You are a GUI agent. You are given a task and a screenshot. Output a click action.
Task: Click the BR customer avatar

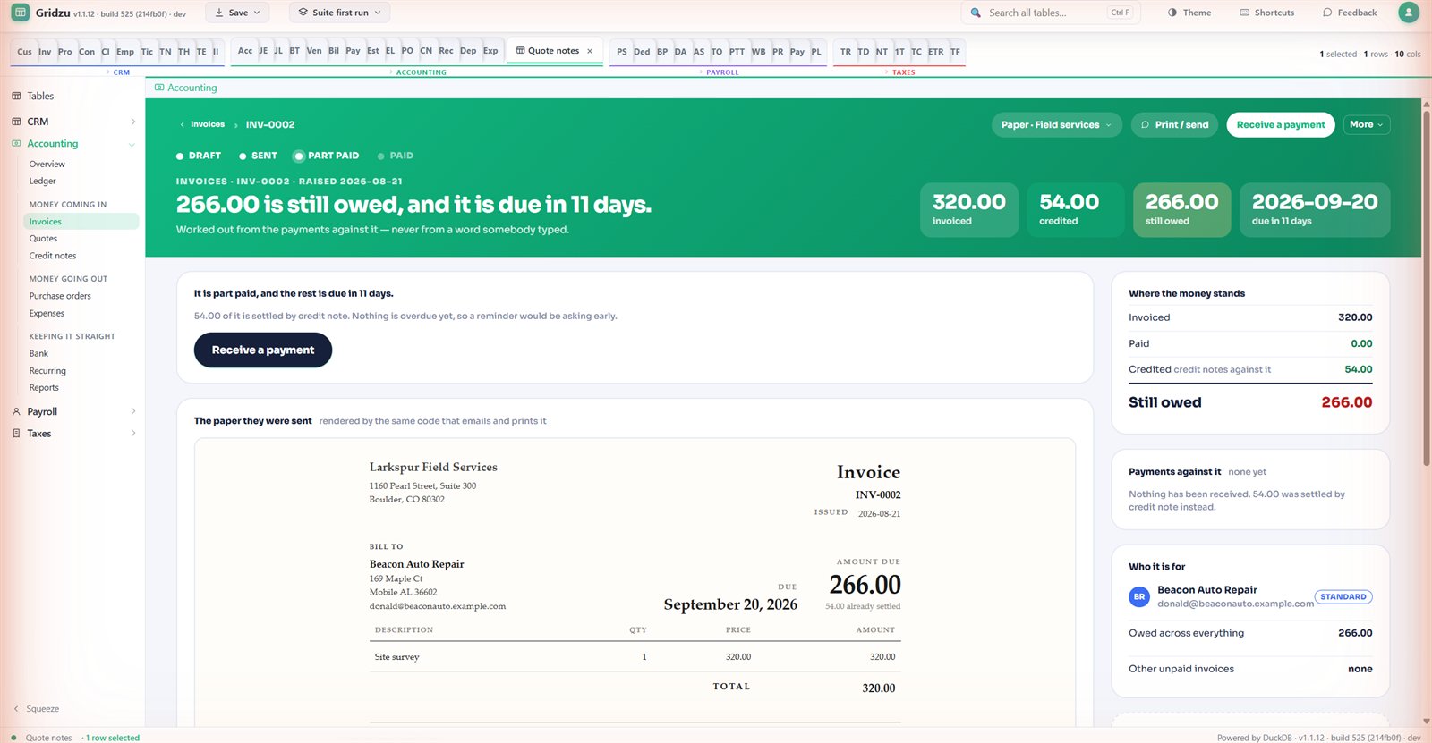pyautogui.click(x=1139, y=596)
